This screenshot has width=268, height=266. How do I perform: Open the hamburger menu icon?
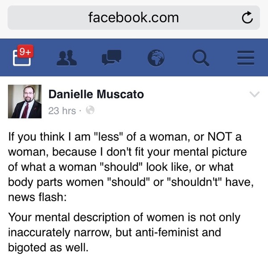click(245, 58)
